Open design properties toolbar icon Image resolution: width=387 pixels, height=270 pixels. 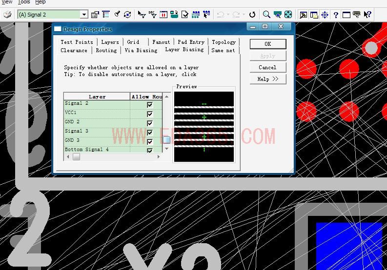click(95, 15)
